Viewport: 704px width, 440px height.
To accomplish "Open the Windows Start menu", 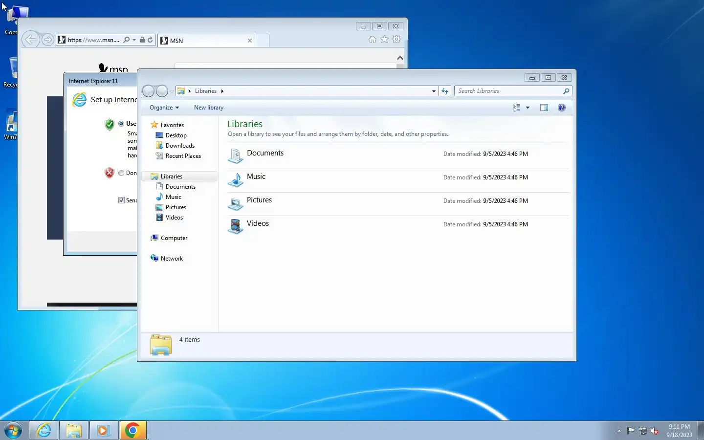I will click(13, 431).
